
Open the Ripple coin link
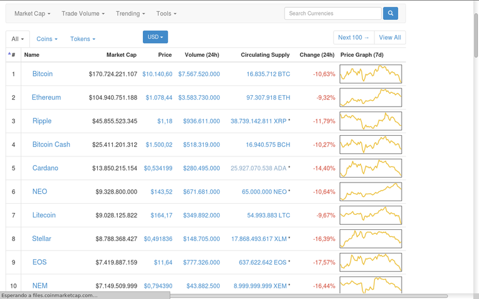[x=42, y=121]
